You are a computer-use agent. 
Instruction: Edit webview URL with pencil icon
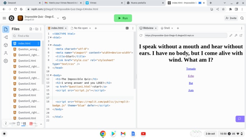click(x=231, y=35)
